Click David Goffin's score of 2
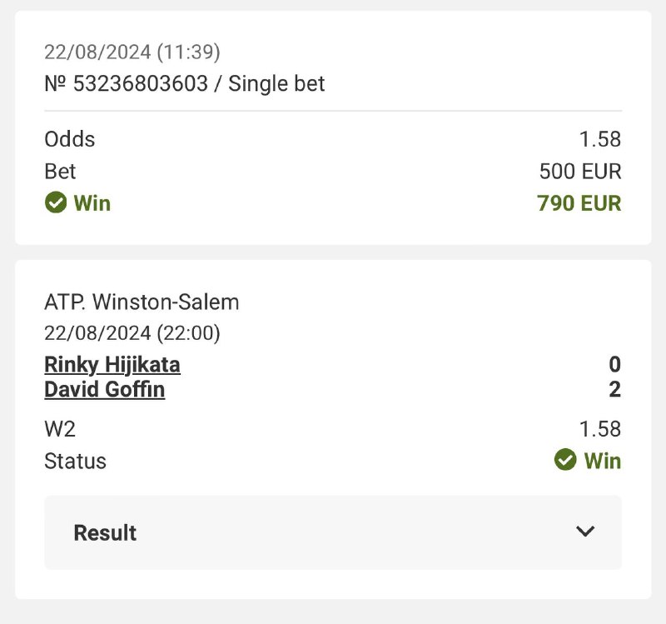 pos(614,389)
